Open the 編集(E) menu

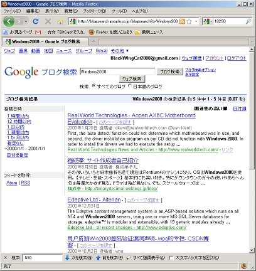[x=33, y=11]
